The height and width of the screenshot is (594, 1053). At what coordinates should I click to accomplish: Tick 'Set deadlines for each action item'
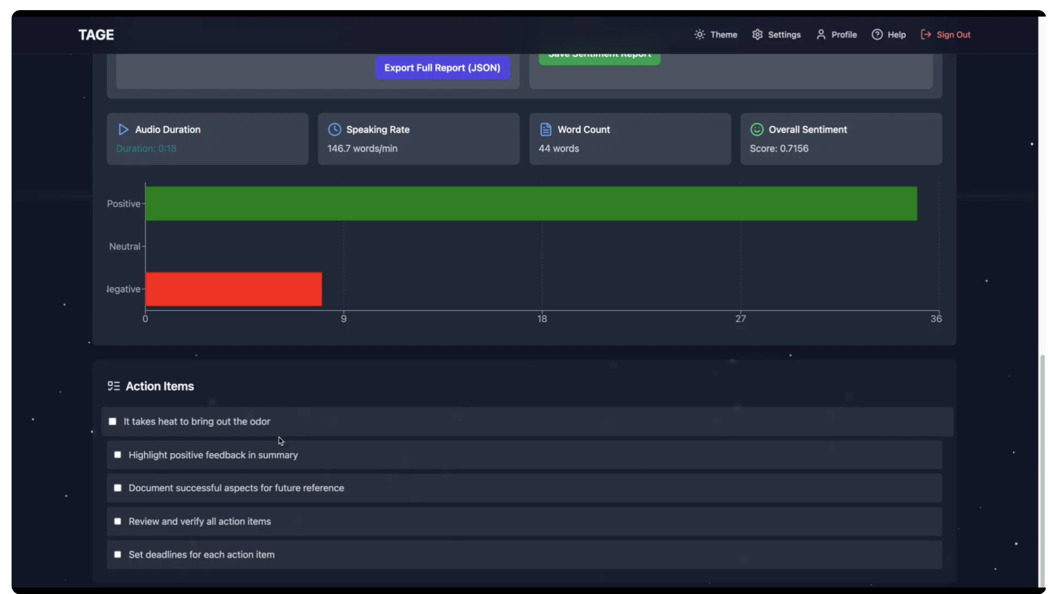118,554
